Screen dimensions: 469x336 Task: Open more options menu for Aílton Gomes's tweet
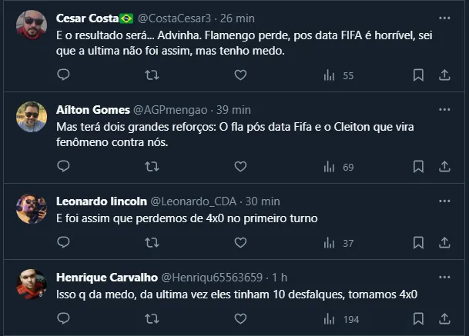[444, 109]
